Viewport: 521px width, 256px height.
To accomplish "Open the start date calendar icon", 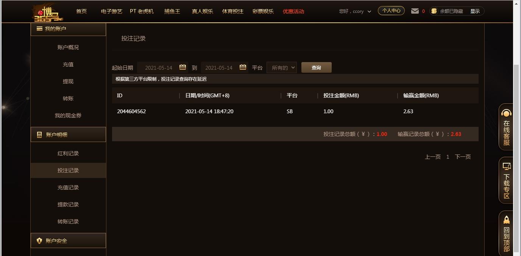I will pyautogui.click(x=183, y=67).
